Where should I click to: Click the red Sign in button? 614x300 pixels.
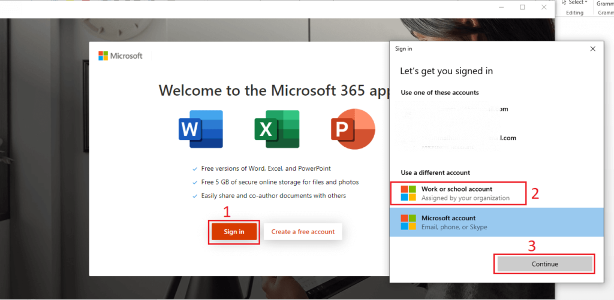[x=234, y=232]
